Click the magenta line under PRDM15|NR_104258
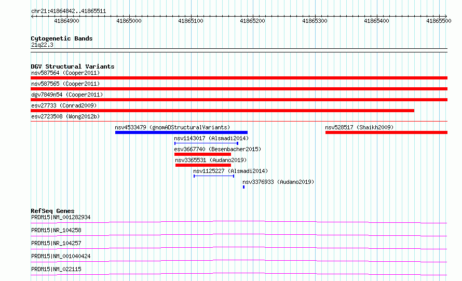Image resolution: width=462 pixels, height=281 pixels. [x=239, y=235]
